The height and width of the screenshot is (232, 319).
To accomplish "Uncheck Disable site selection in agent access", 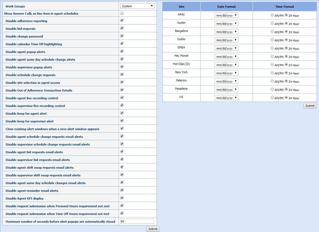I will pyautogui.click(x=122, y=82).
